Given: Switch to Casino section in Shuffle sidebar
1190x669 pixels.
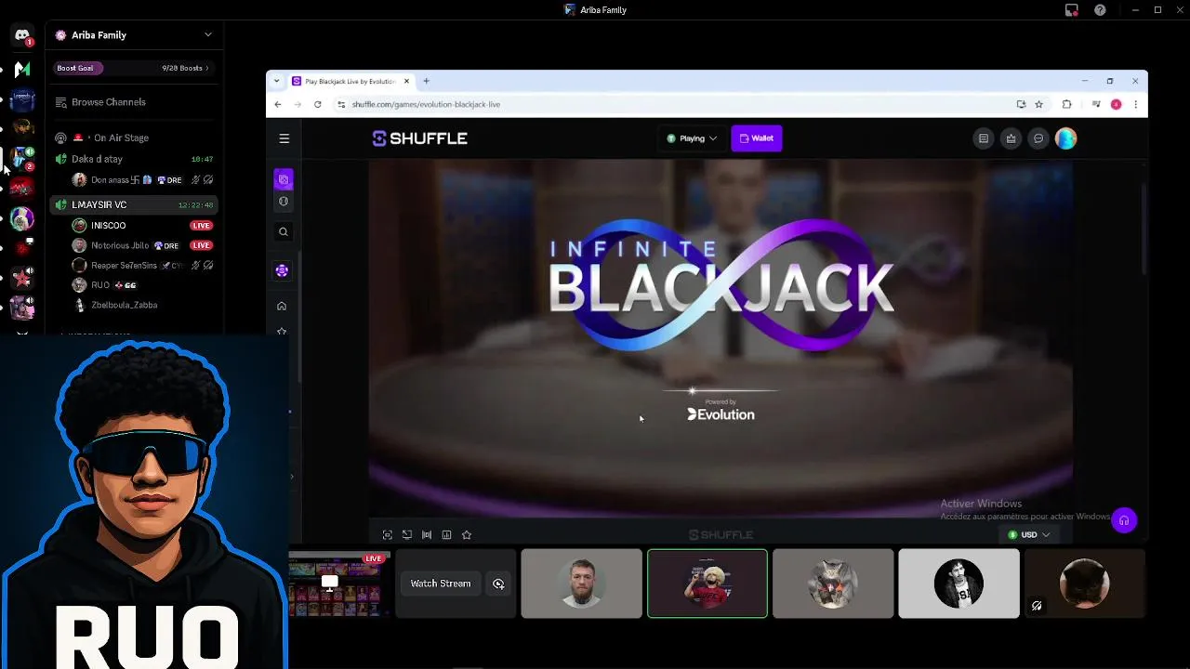Looking at the screenshot, I should (x=284, y=179).
